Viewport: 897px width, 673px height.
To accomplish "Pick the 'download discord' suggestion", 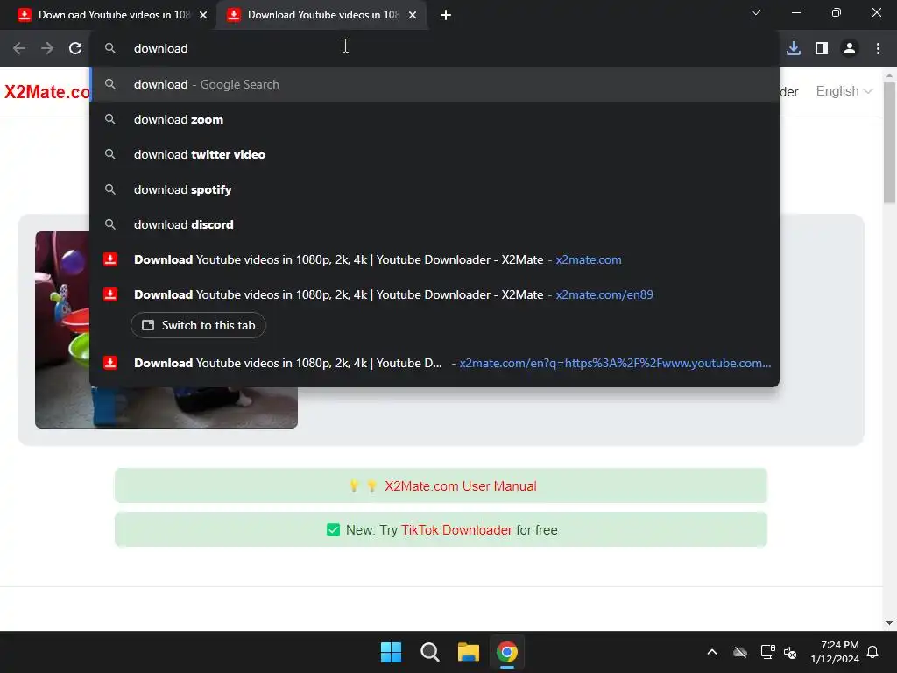I will tap(434, 224).
